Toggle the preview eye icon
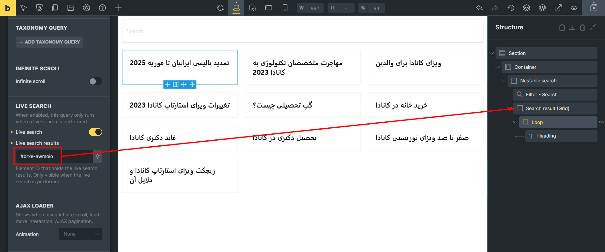This screenshot has height=252, width=605. 574,8
